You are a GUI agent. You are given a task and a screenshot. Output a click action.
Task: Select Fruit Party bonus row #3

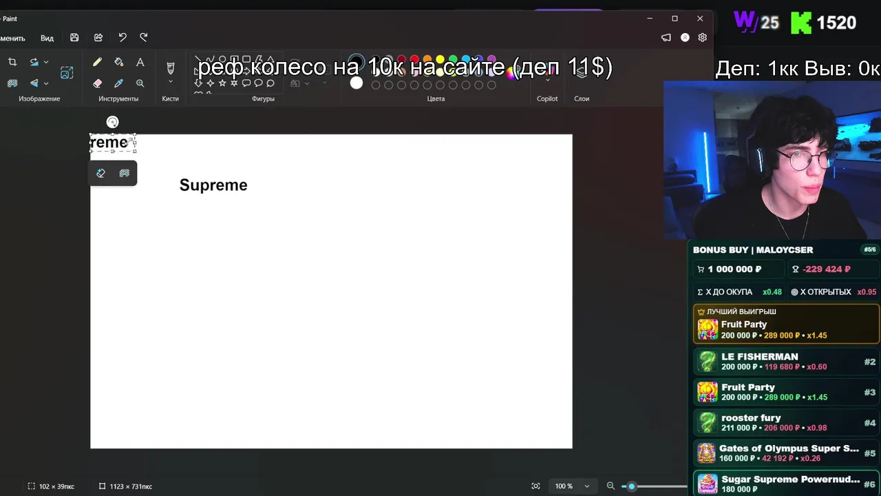(x=786, y=392)
